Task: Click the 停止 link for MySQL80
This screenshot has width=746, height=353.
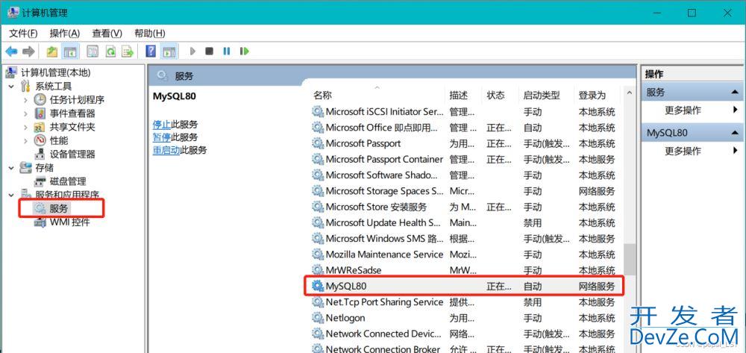Action: [162, 125]
